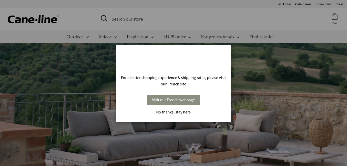This screenshot has height=166, width=350.
Task: Choose No thanks, stay here
Action: click(x=173, y=112)
